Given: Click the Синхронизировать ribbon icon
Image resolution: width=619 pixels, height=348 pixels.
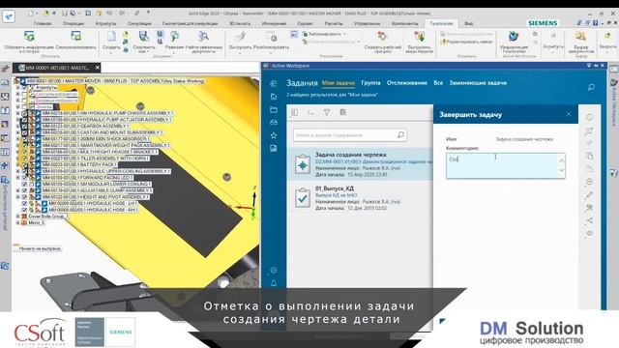Looking at the screenshot, I should click(75, 37).
